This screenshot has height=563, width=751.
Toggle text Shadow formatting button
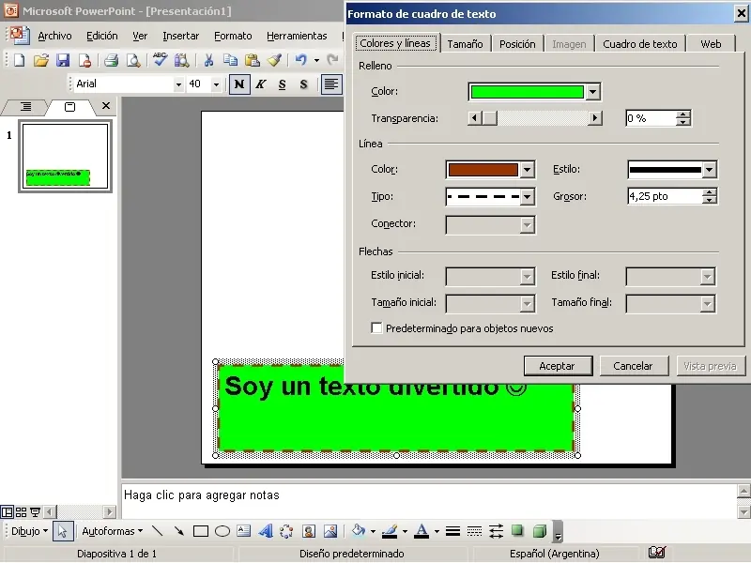coord(303,84)
